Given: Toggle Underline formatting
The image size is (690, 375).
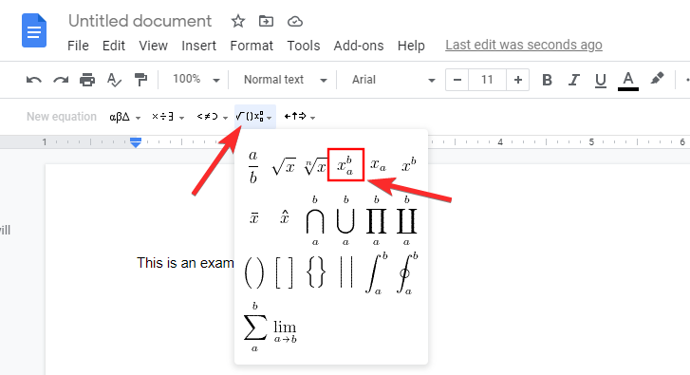Looking at the screenshot, I should pyautogui.click(x=601, y=80).
